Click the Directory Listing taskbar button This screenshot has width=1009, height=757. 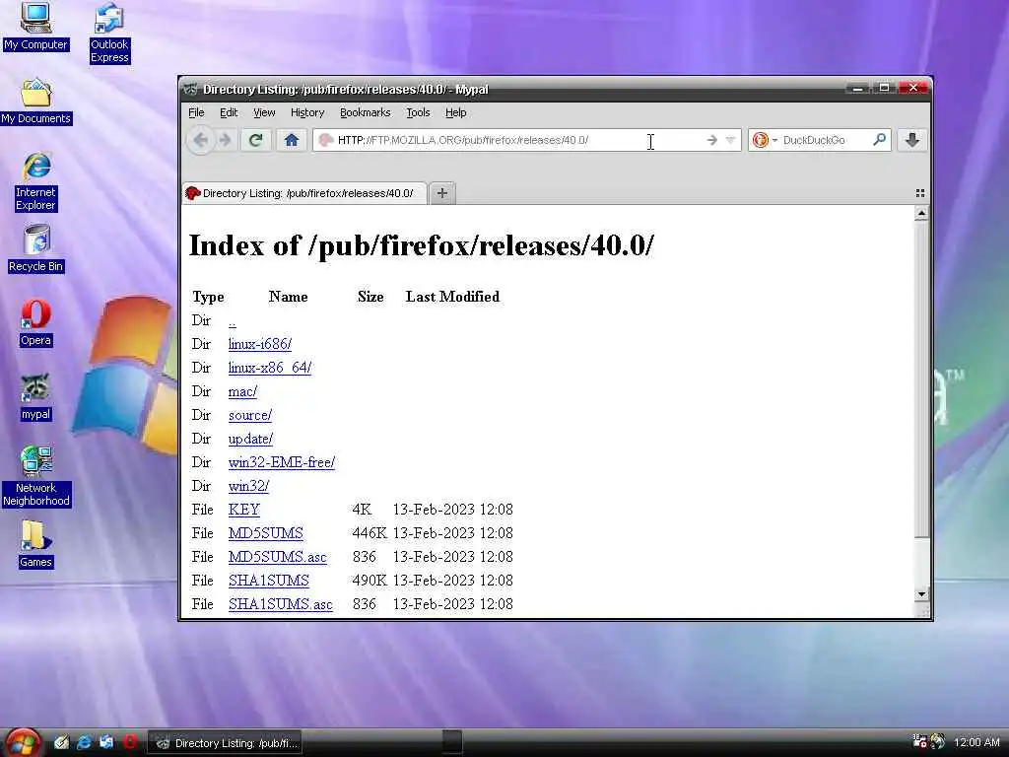coord(226,743)
